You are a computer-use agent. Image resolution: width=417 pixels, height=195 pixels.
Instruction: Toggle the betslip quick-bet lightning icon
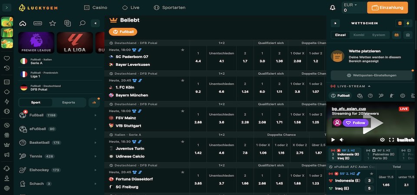coord(408,23)
